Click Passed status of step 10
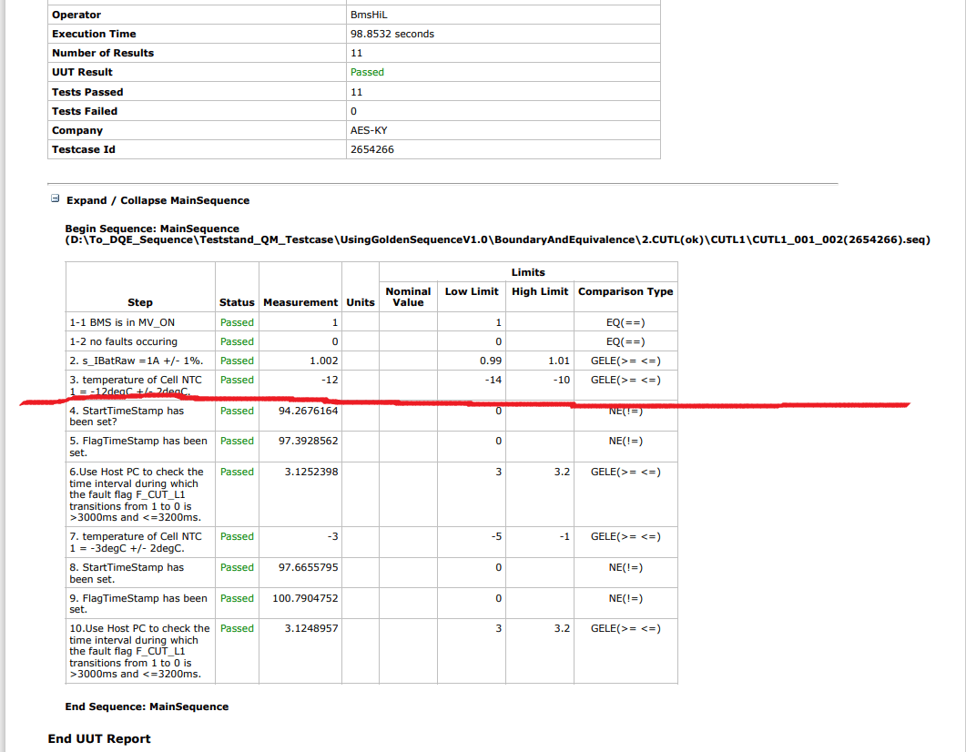This screenshot has width=966, height=752. point(237,628)
